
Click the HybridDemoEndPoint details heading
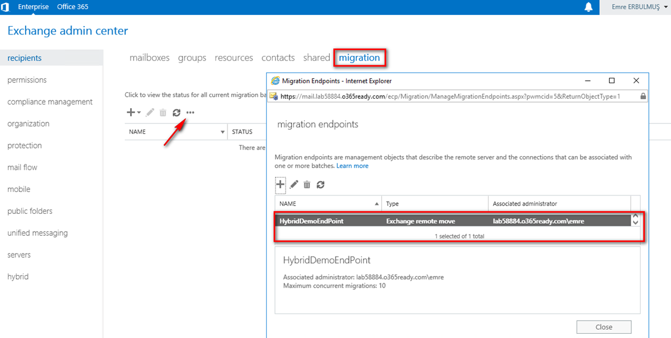pos(327,260)
